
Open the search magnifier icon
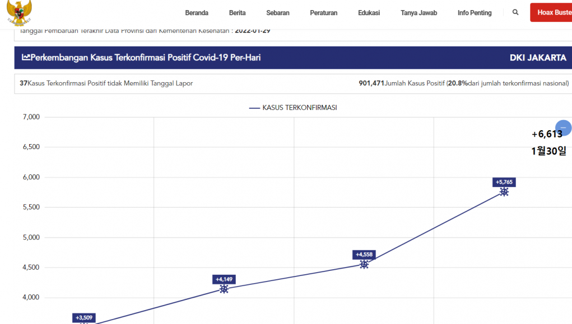515,12
